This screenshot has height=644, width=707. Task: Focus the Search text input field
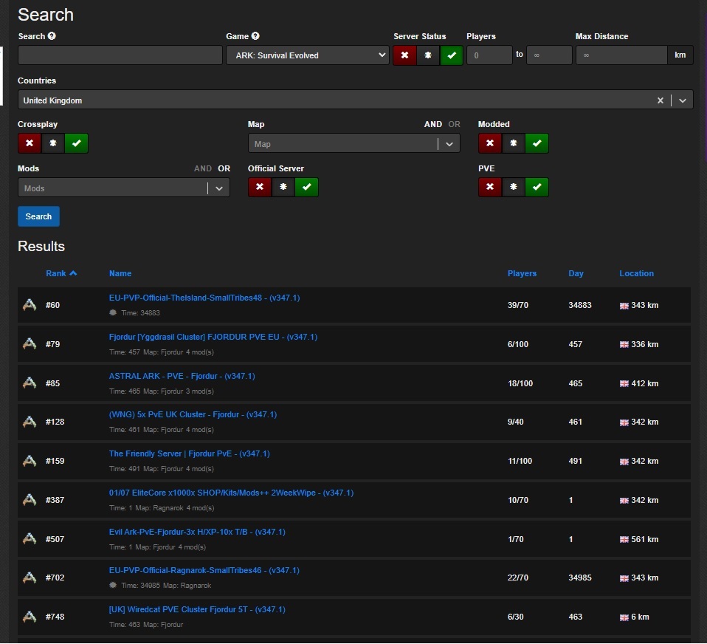pyautogui.click(x=120, y=55)
